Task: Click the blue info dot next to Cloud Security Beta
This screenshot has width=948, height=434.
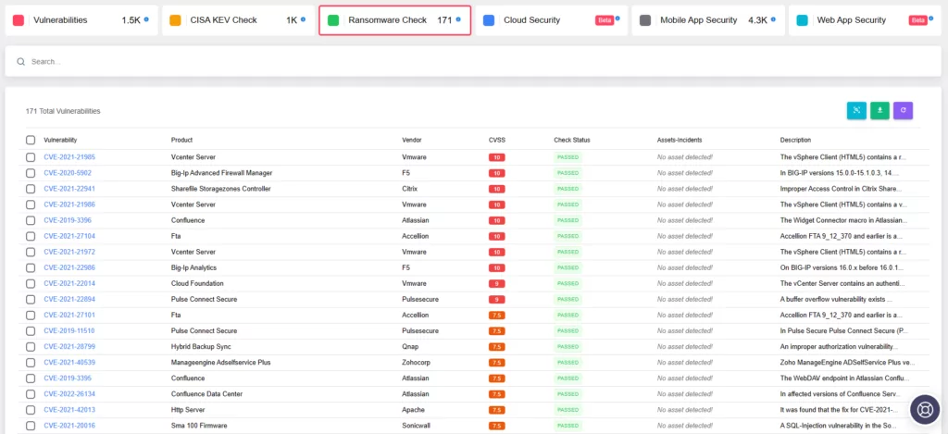Action: coord(617,19)
